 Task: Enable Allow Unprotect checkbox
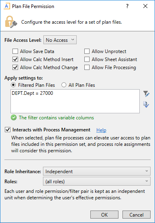coord(87,51)
